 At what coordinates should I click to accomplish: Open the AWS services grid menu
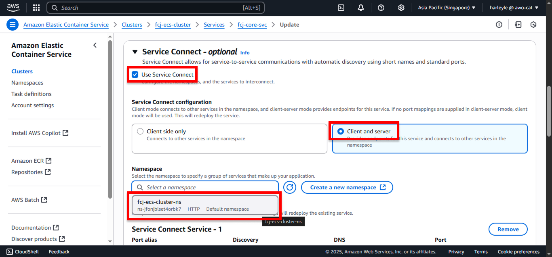36,8
